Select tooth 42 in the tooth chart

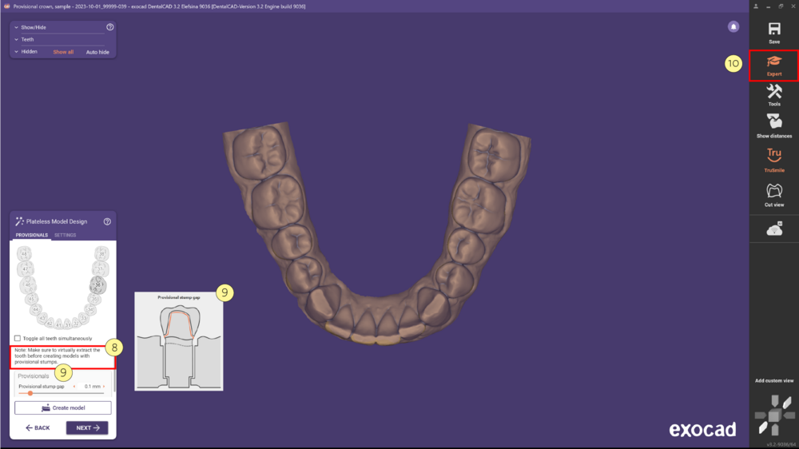[x=50, y=323]
